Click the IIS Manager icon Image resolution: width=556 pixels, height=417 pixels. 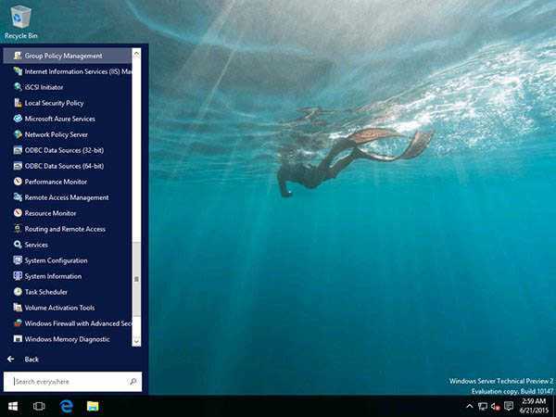click(18, 71)
